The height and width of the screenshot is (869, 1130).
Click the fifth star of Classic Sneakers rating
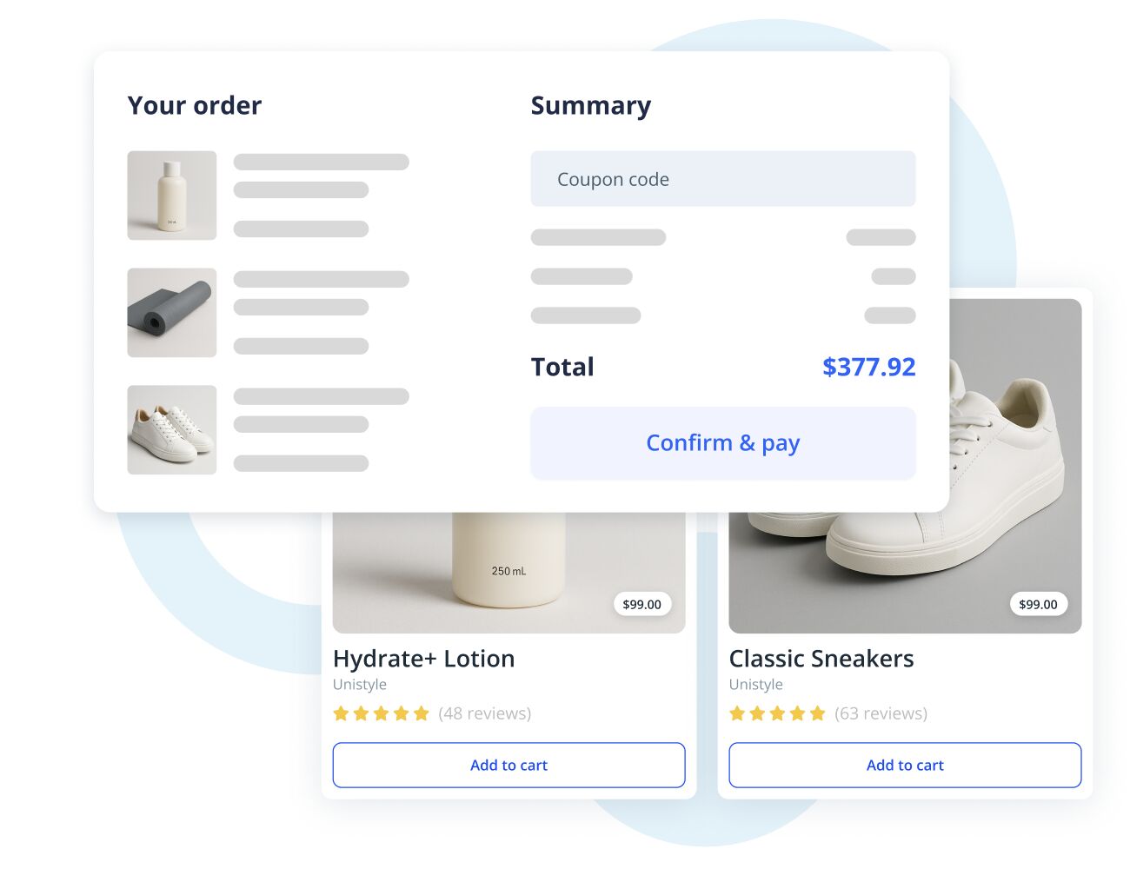coord(818,713)
